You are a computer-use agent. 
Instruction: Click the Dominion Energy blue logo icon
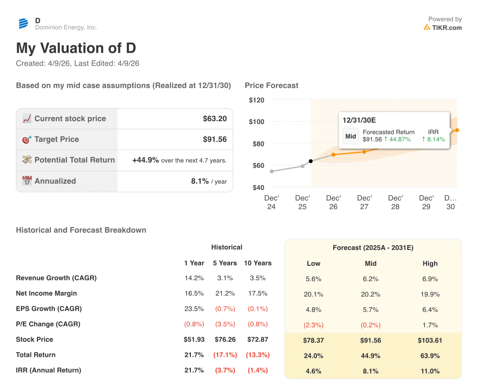23,23
